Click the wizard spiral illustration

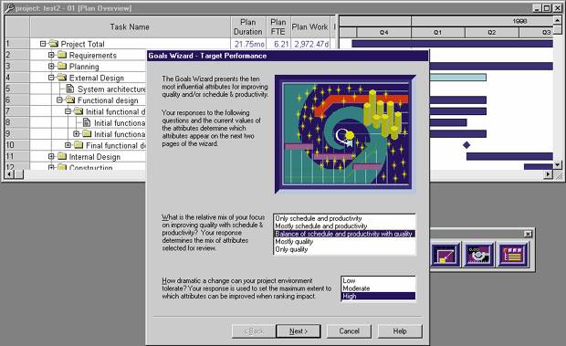pyautogui.click(x=345, y=134)
